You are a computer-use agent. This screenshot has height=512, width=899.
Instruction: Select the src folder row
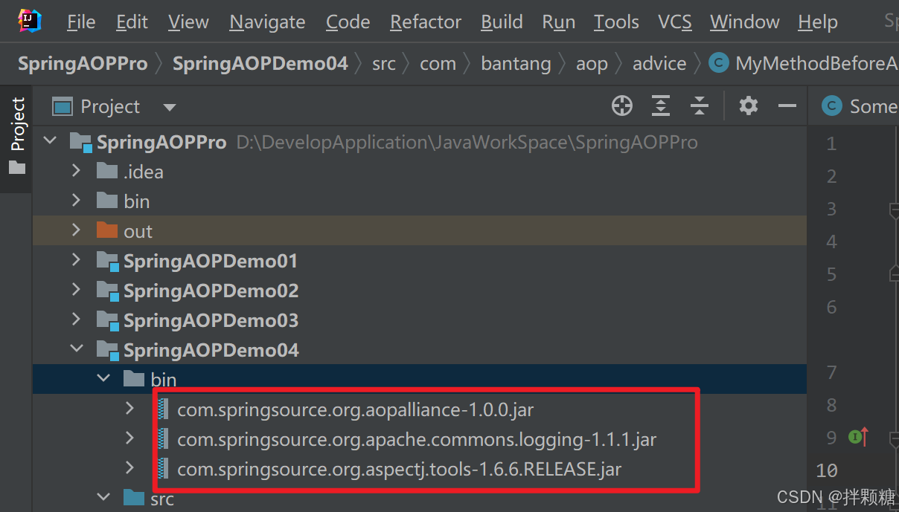coord(420,498)
